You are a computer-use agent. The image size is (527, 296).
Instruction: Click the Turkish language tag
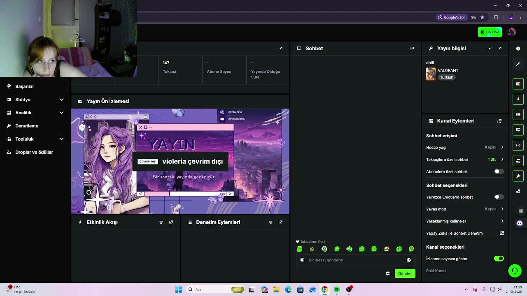pyautogui.click(x=446, y=77)
